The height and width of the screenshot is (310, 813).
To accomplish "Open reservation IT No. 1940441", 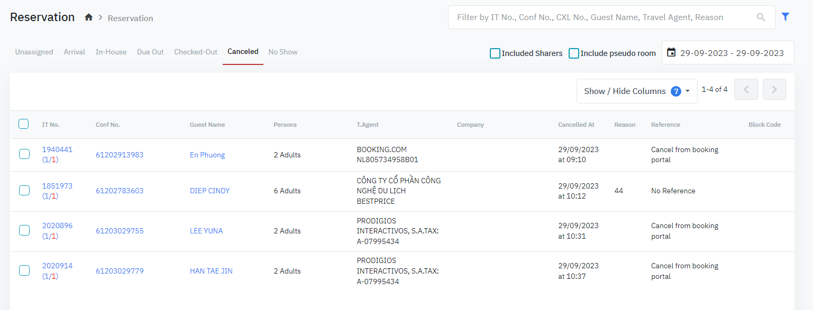I will coord(57,149).
